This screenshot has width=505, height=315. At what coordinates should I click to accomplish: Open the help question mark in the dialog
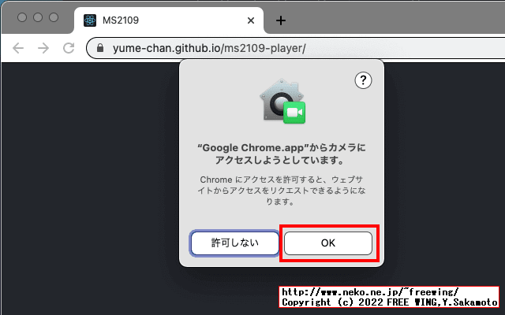(363, 80)
